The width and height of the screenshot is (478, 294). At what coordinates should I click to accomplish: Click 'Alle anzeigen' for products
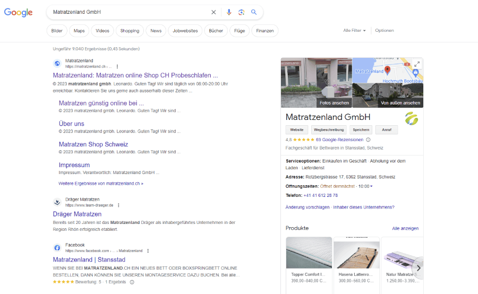(x=405, y=229)
